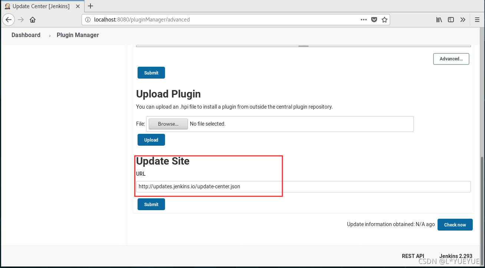Click the browser forward arrow
This screenshot has height=268, width=485.
(x=21, y=20)
